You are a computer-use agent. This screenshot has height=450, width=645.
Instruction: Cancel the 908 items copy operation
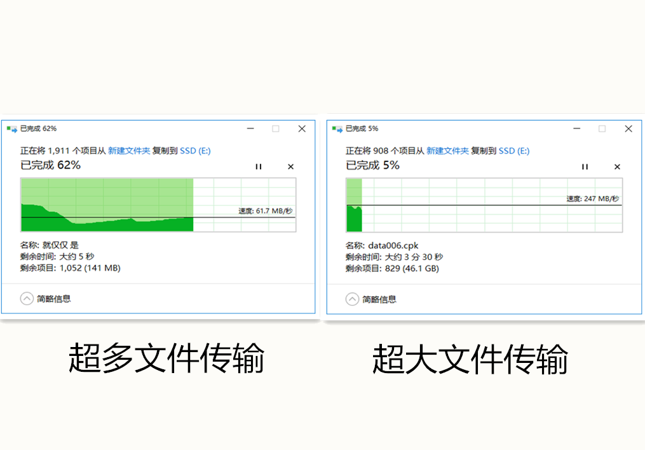[x=617, y=167]
